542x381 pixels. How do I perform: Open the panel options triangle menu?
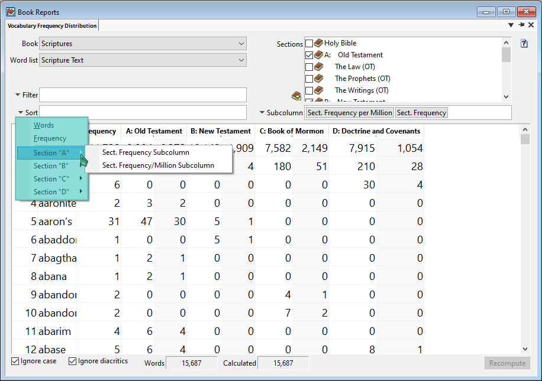pyautogui.click(x=511, y=25)
